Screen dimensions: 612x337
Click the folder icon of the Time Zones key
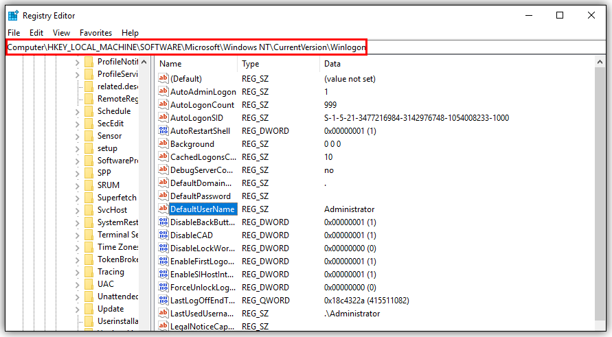pos(89,247)
